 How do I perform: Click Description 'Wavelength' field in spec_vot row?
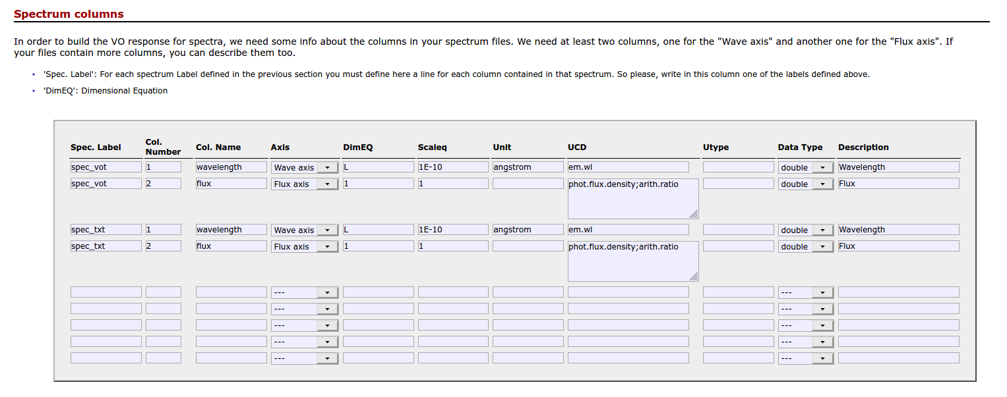(899, 167)
